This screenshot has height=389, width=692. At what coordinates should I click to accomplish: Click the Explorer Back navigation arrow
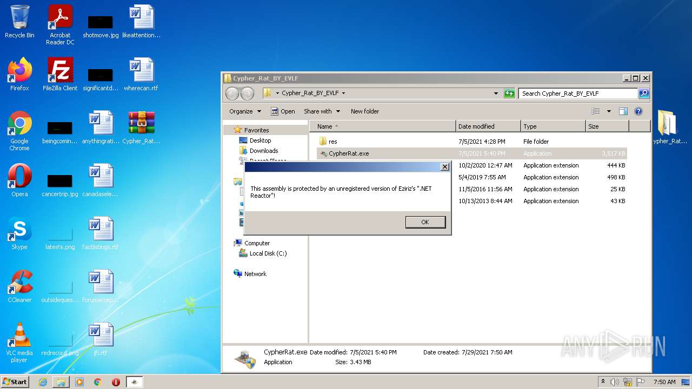232,93
